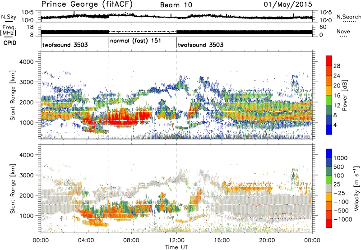Click the 'Nave' legend label

tap(343, 31)
